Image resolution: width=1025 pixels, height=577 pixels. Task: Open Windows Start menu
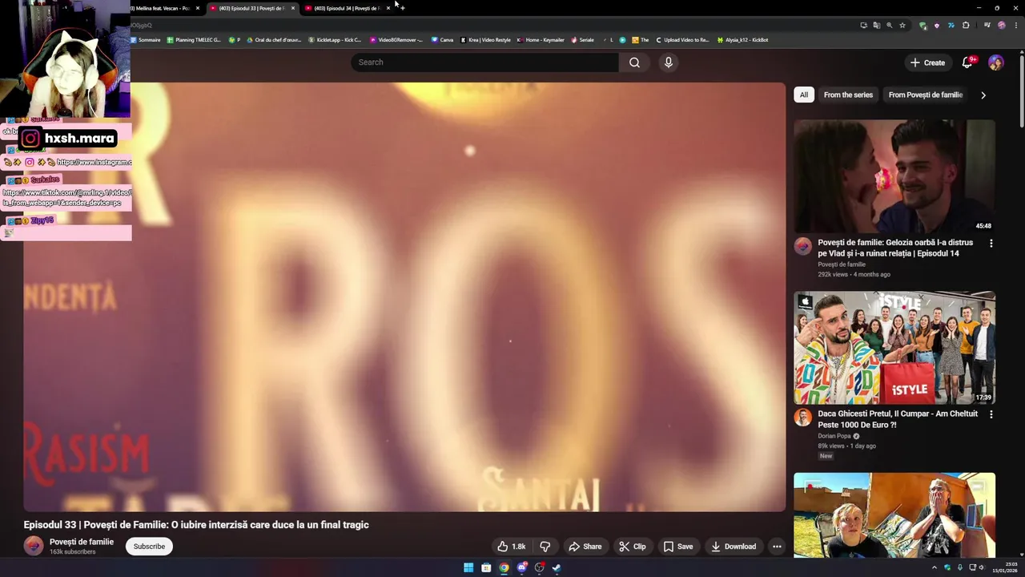pyautogui.click(x=468, y=568)
